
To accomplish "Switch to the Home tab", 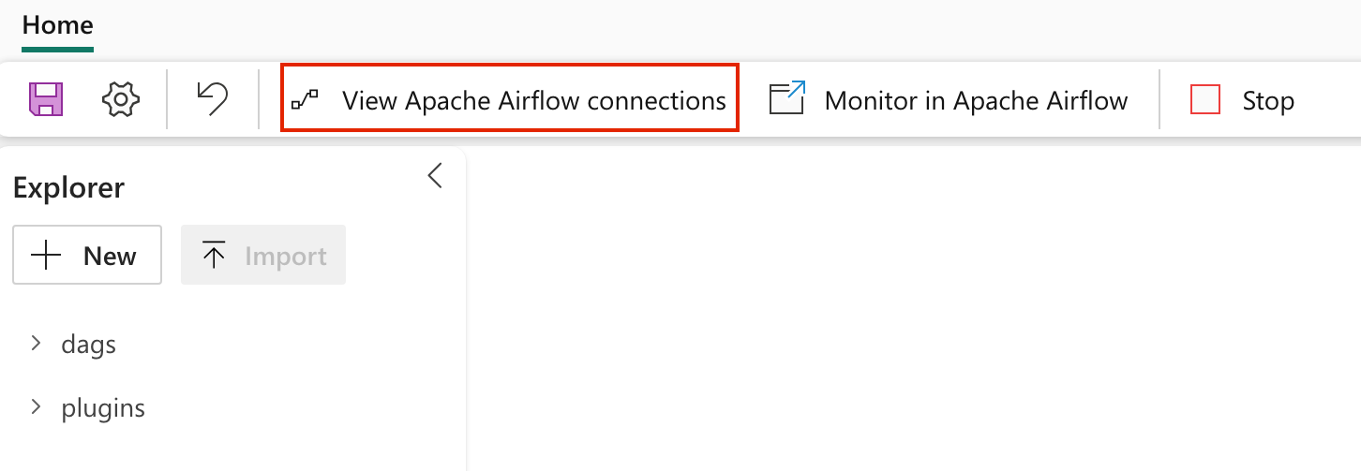I will point(57,25).
